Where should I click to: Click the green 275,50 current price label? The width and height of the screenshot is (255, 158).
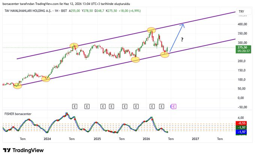pyautogui.click(x=242, y=47)
